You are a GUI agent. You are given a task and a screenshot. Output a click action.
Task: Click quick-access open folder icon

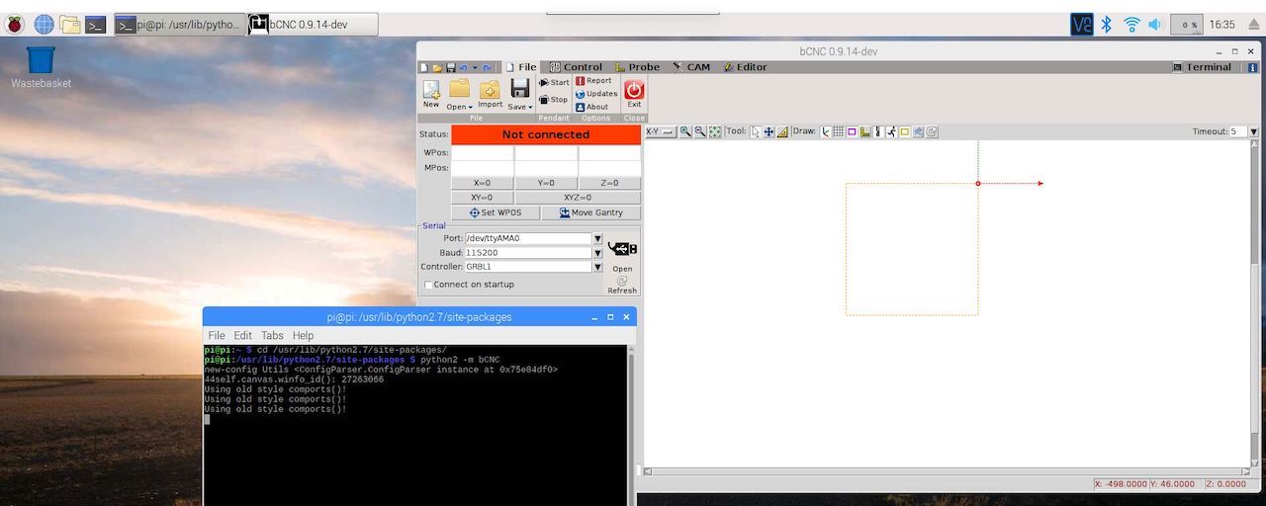(437, 67)
